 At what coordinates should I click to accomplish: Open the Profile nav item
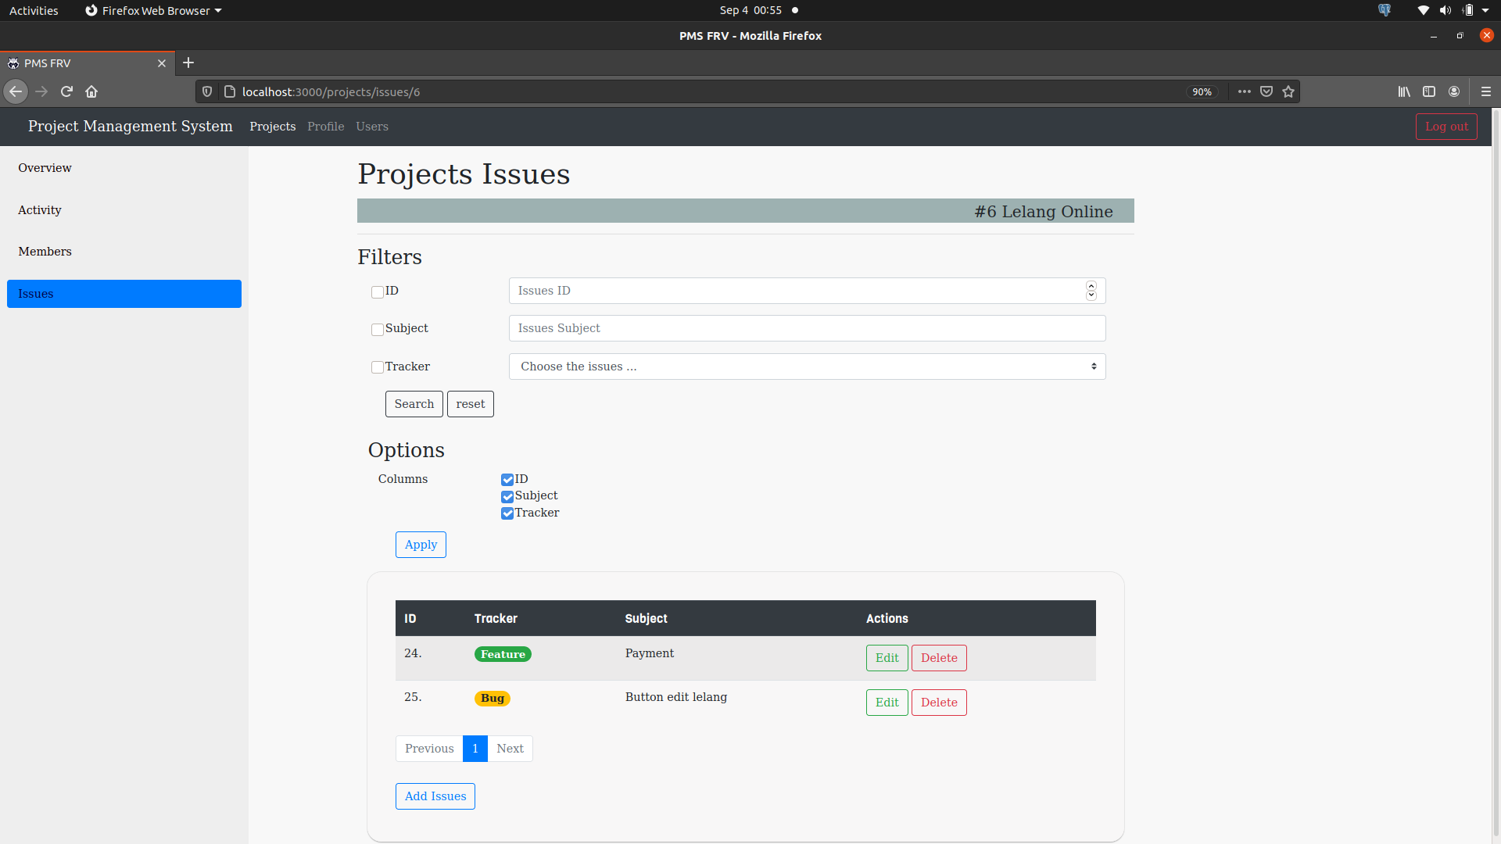325,127
